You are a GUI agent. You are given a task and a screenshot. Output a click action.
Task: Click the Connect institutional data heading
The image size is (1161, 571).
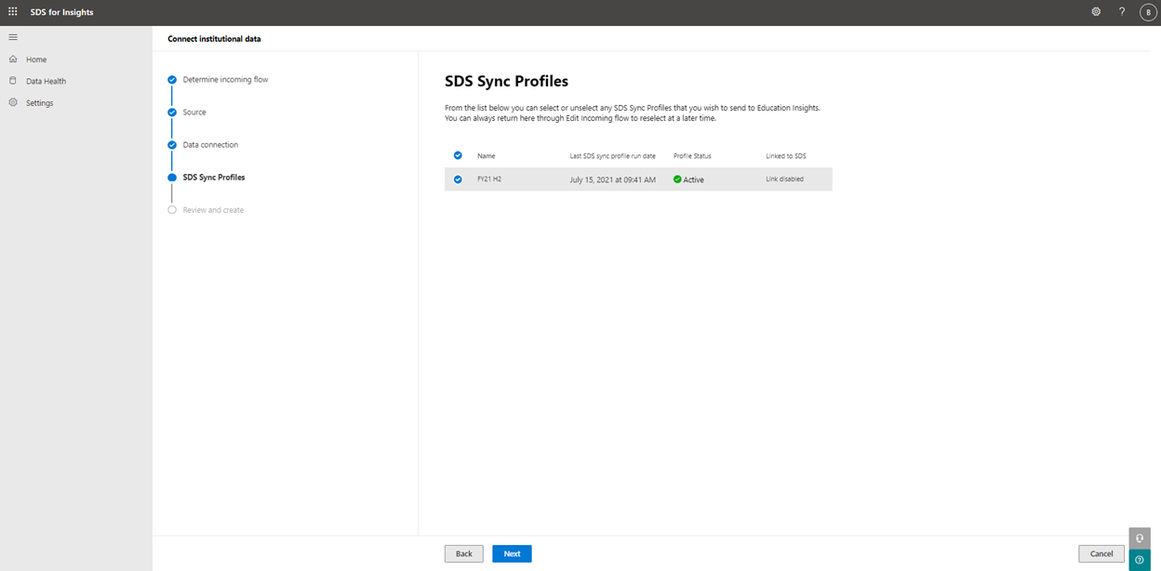click(x=214, y=39)
